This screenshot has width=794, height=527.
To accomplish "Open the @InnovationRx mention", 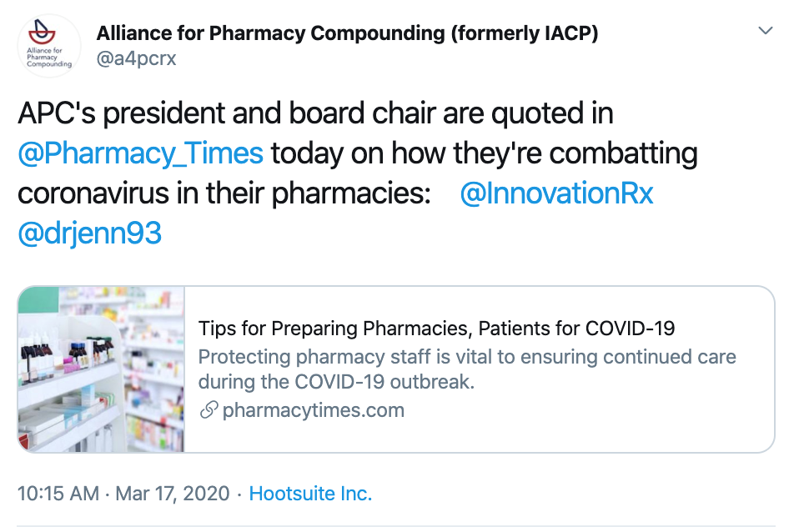I will (556, 193).
